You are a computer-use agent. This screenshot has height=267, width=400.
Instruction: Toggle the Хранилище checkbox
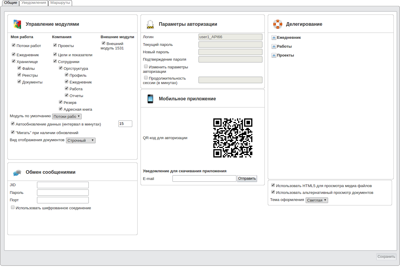click(x=14, y=61)
